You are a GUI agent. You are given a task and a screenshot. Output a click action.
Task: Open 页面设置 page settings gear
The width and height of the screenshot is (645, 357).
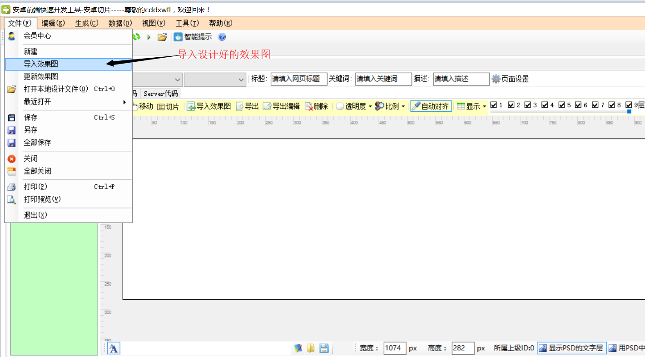pos(510,79)
